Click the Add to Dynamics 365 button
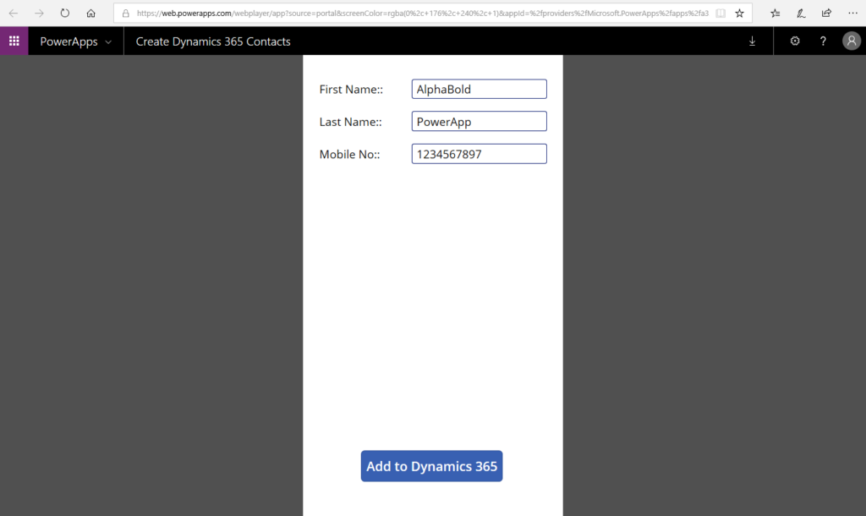This screenshot has height=516, width=866. tap(431, 466)
